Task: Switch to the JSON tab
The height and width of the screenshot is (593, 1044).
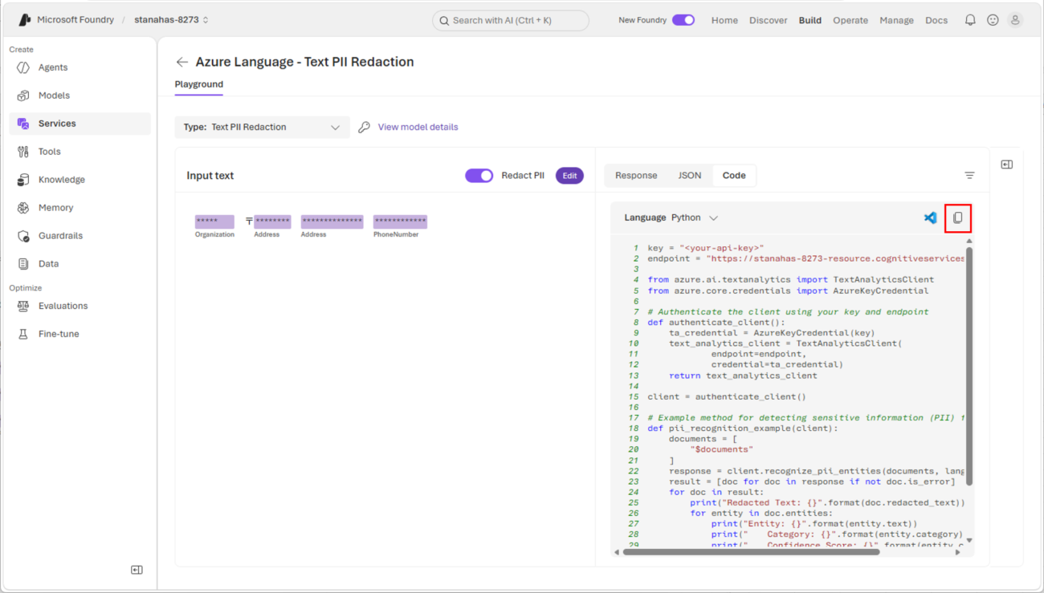Action: pyautogui.click(x=690, y=176)
